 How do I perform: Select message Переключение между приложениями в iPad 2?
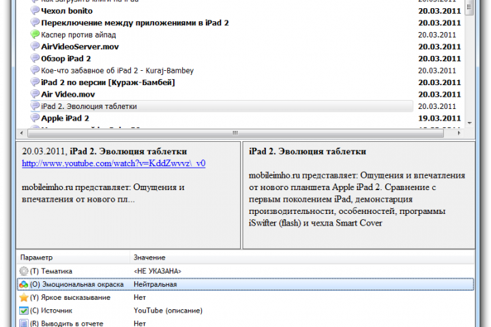[134, 23]
